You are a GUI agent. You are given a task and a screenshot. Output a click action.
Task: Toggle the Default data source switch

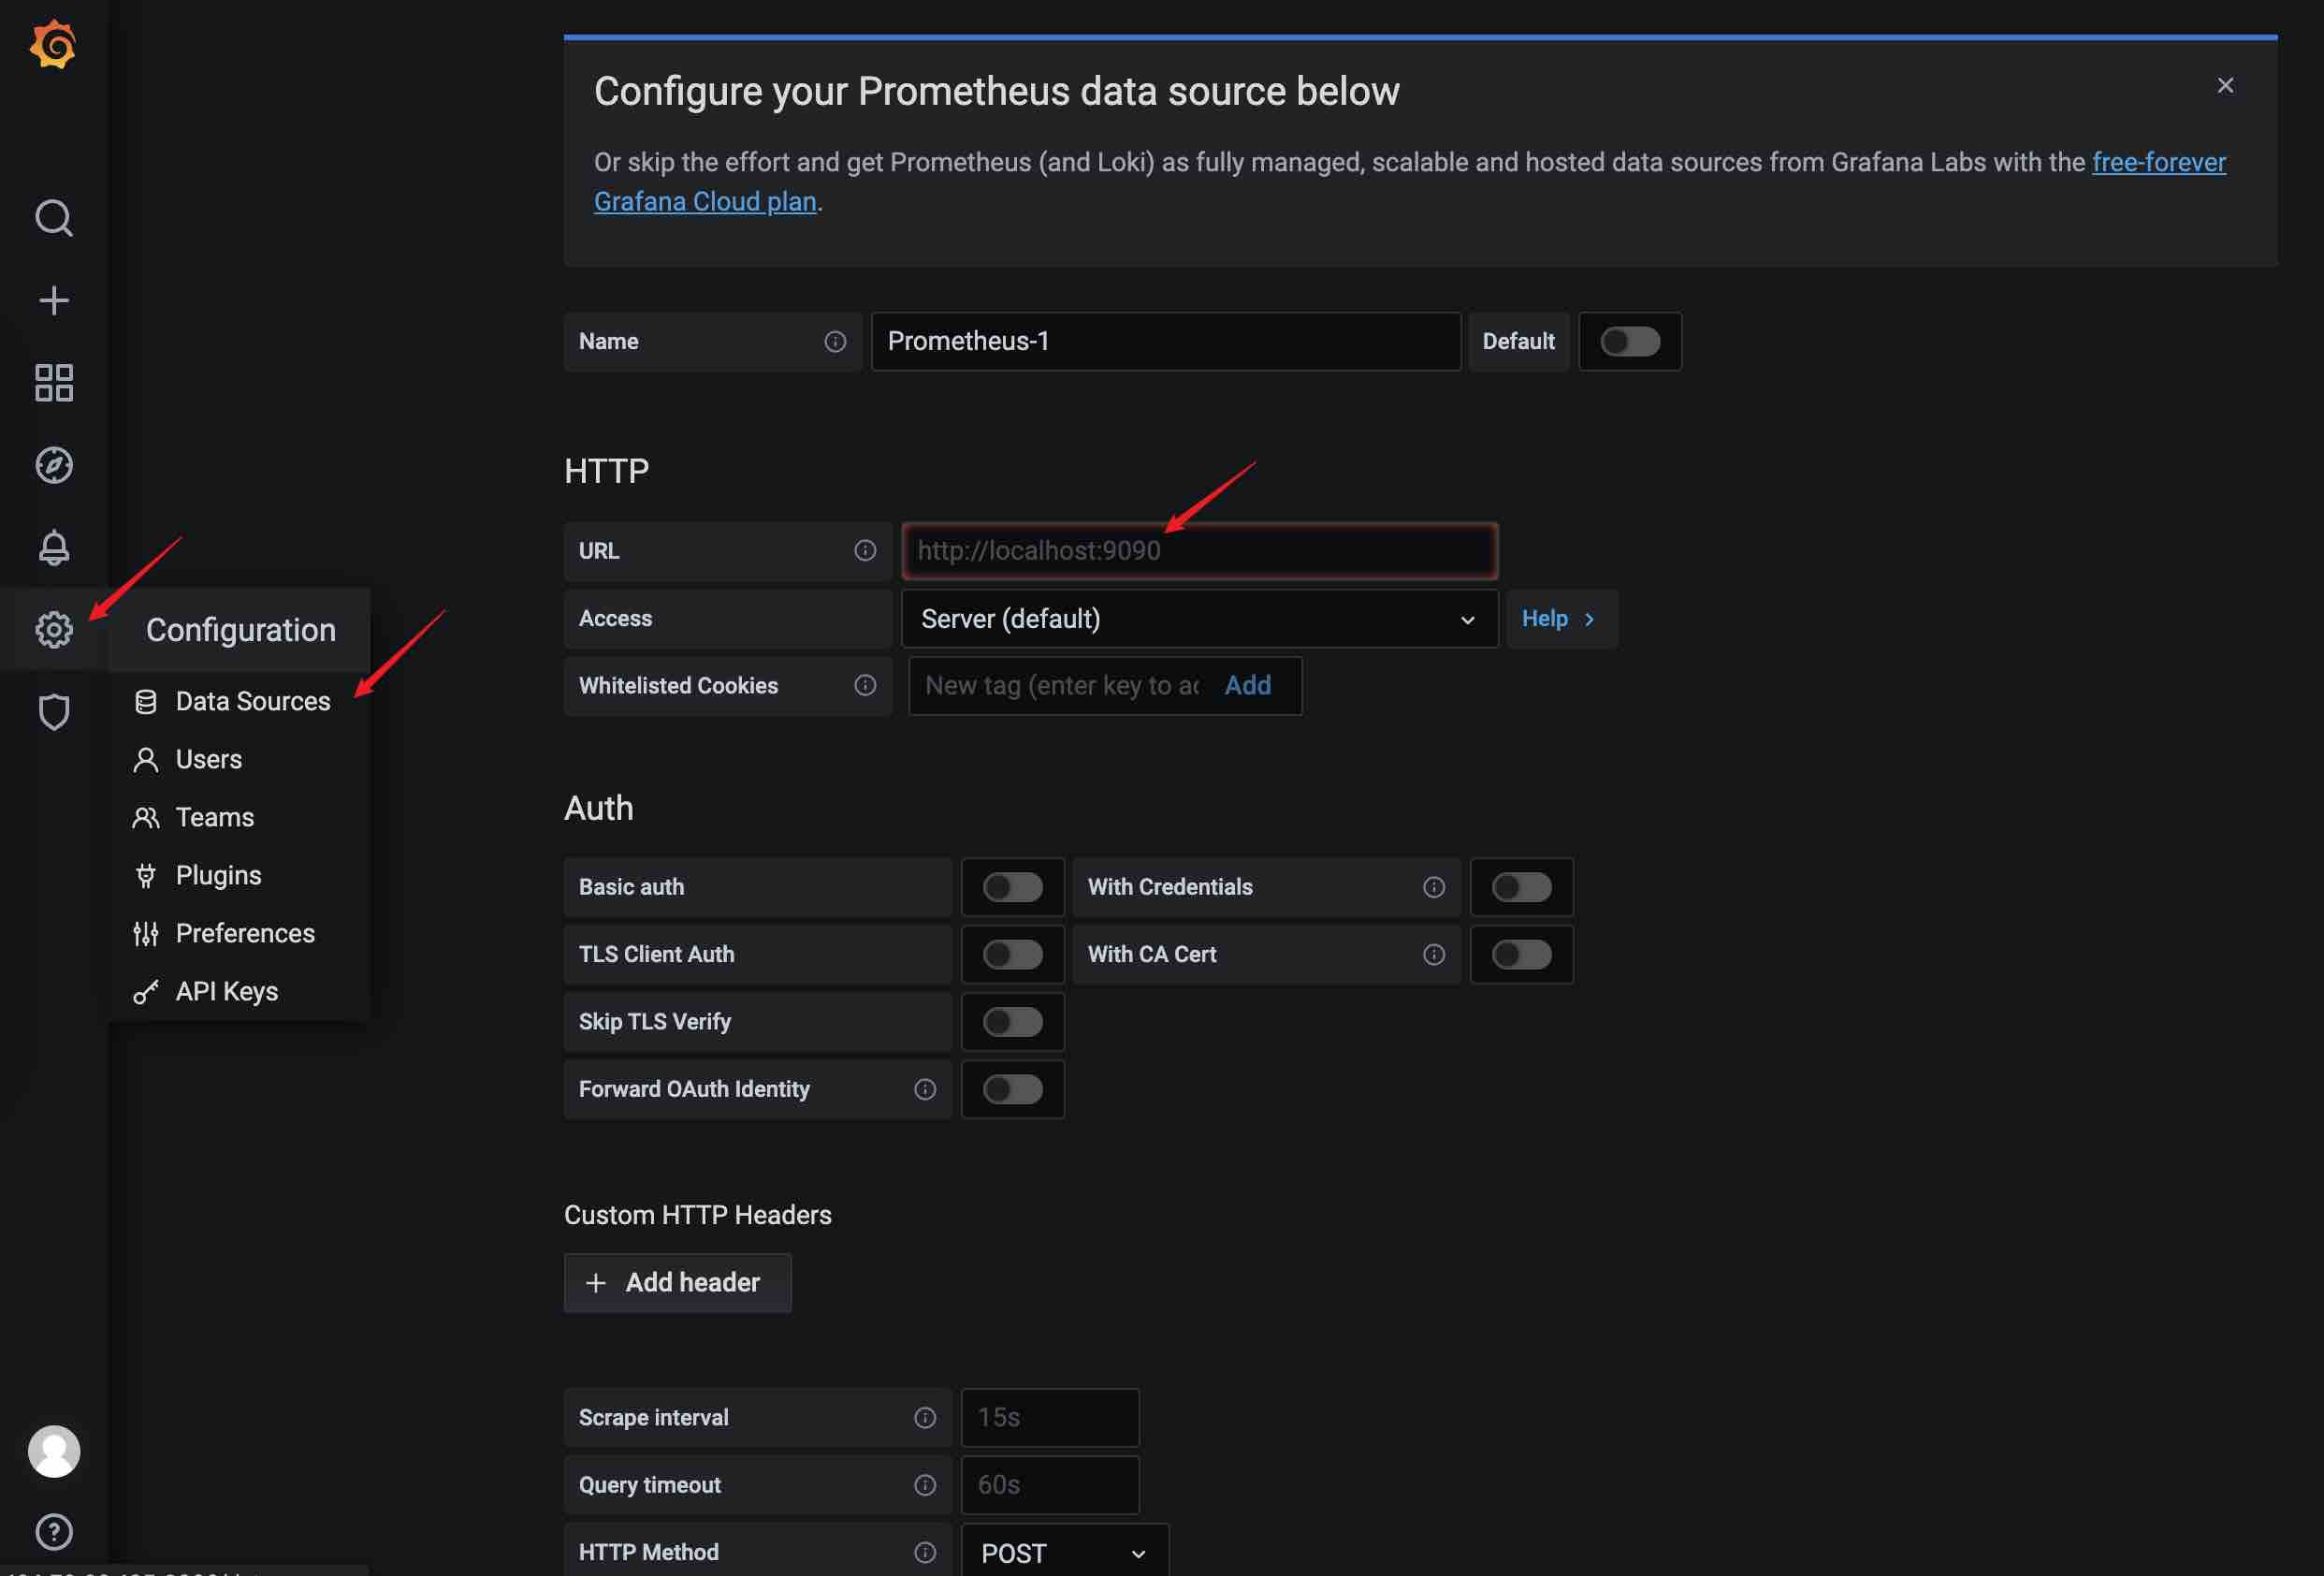click(1629, 341)
